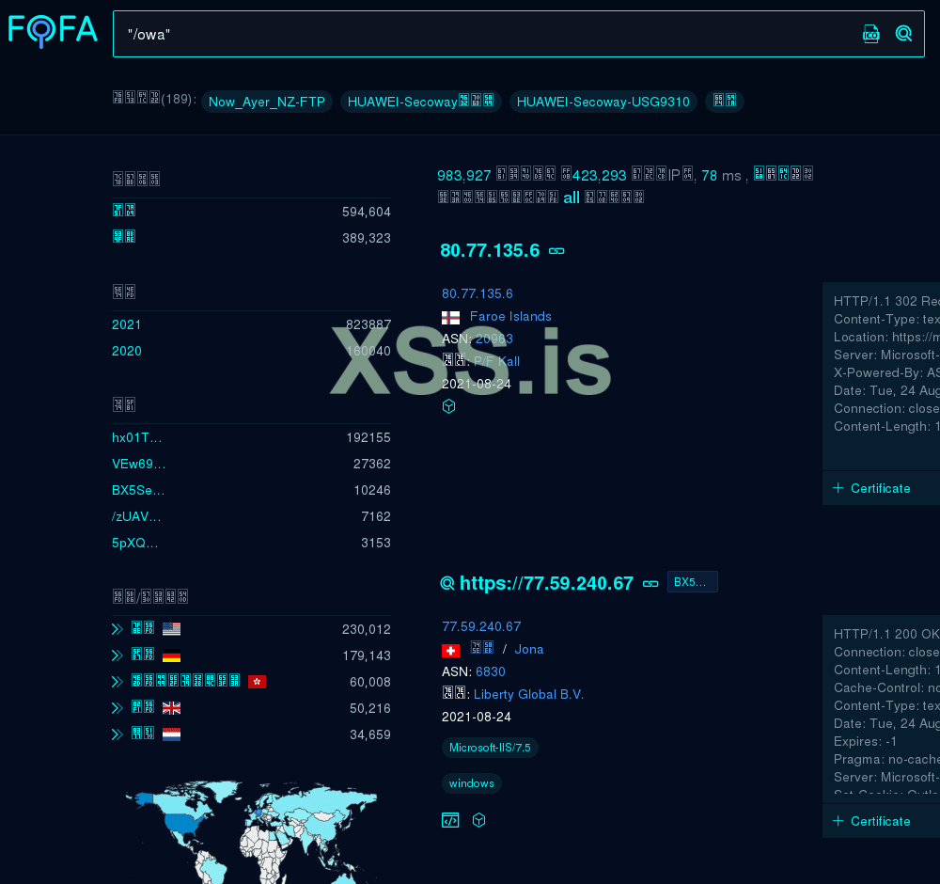Click the cube icon beside the code icon for 77.59.240.67
The image size is (940, 884).
coord(478,820)
